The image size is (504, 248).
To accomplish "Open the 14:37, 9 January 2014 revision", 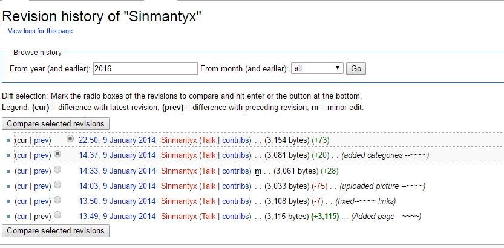I will click(x=117, y=155).
